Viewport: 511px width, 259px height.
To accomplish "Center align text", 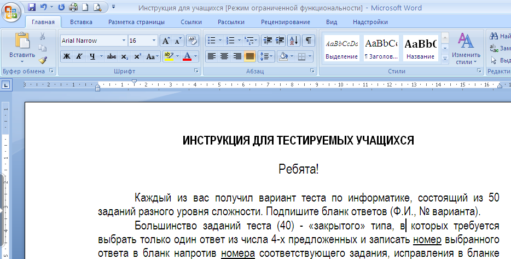I will [x=224, y=56].
